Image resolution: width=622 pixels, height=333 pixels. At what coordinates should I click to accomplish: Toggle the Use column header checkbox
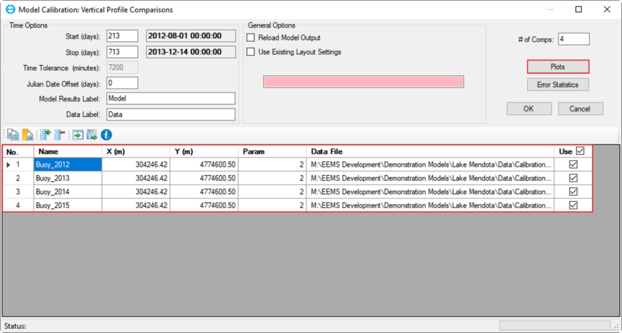[x=579, y=151]
